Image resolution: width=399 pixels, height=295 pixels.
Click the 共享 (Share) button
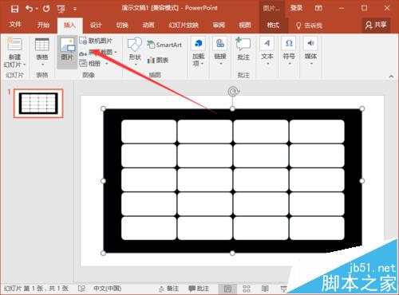(x=376, y=25)
